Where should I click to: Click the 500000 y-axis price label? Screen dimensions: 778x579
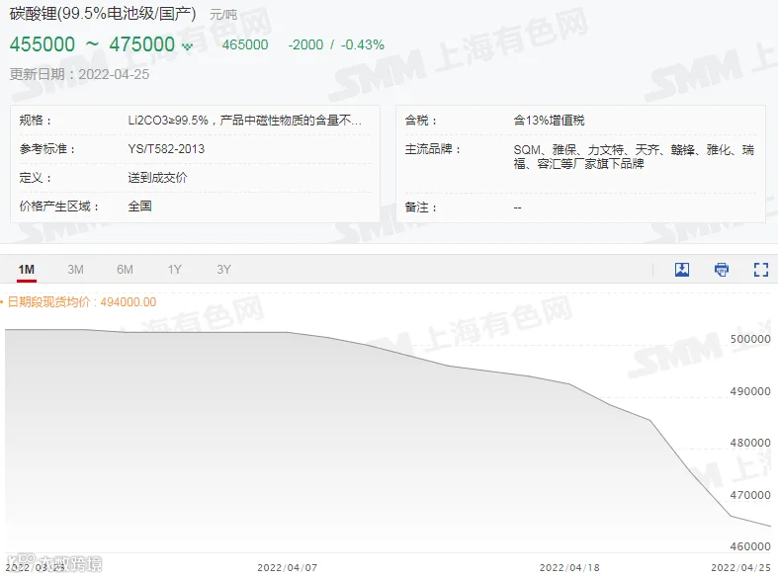[750, 339]
